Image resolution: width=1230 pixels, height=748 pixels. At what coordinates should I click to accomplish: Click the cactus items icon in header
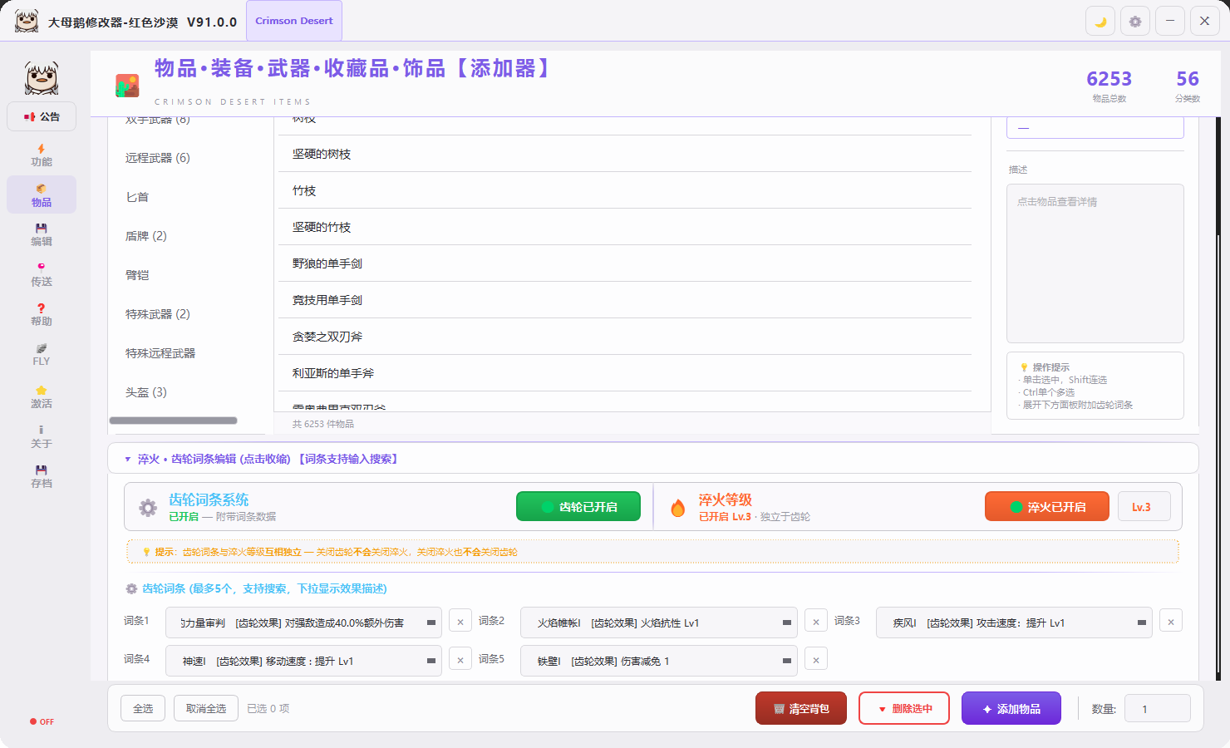point(127,86)
